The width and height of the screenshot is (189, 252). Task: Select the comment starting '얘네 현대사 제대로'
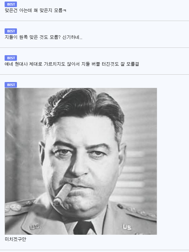72,64
